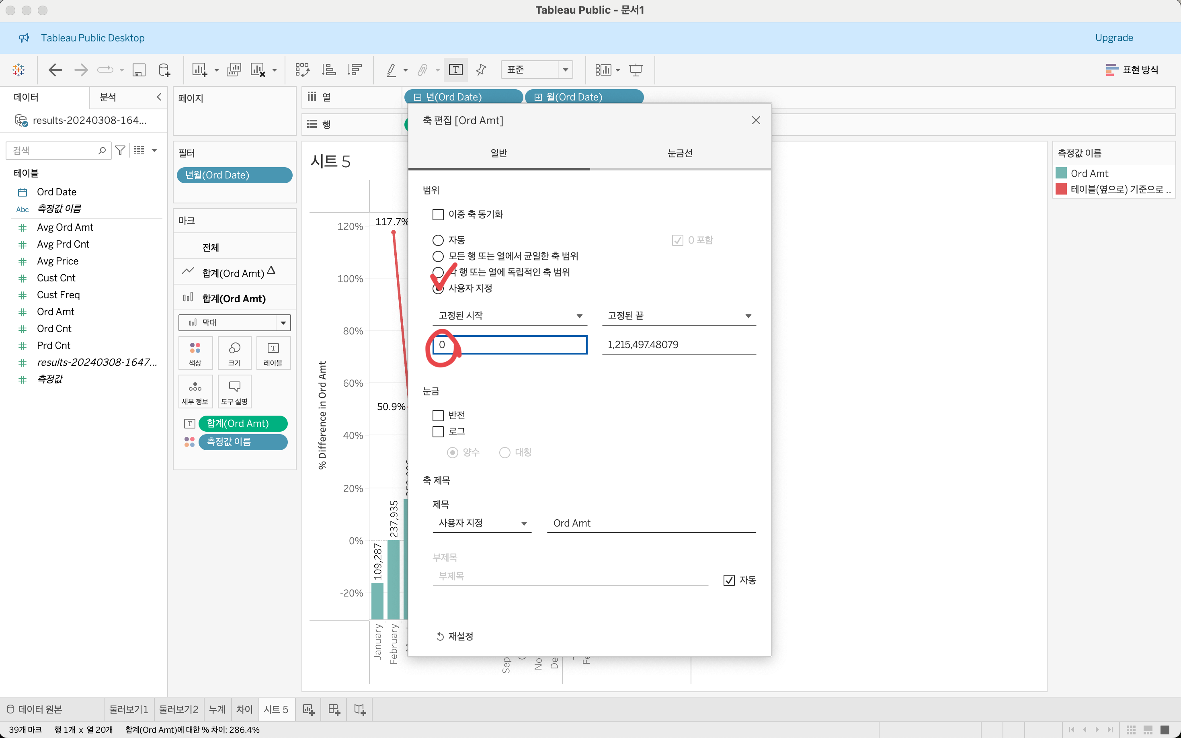Click the new dashboard tab icon

tap(334, 709)
